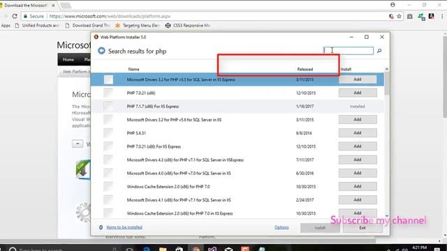Click the Web Platform Installer title icon
Image resolution: width=447 pixels, height=251 pixels.
(96, 37)
